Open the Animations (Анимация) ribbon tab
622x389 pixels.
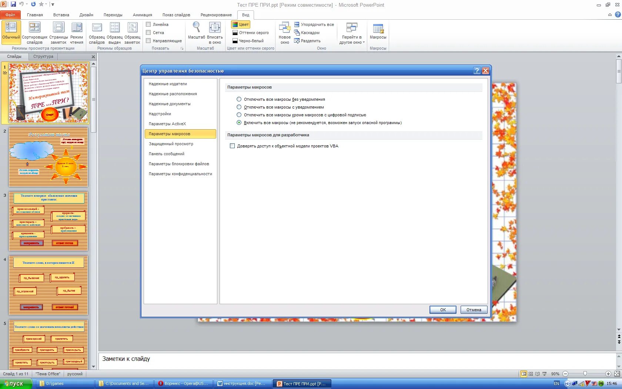click(143, 15)
